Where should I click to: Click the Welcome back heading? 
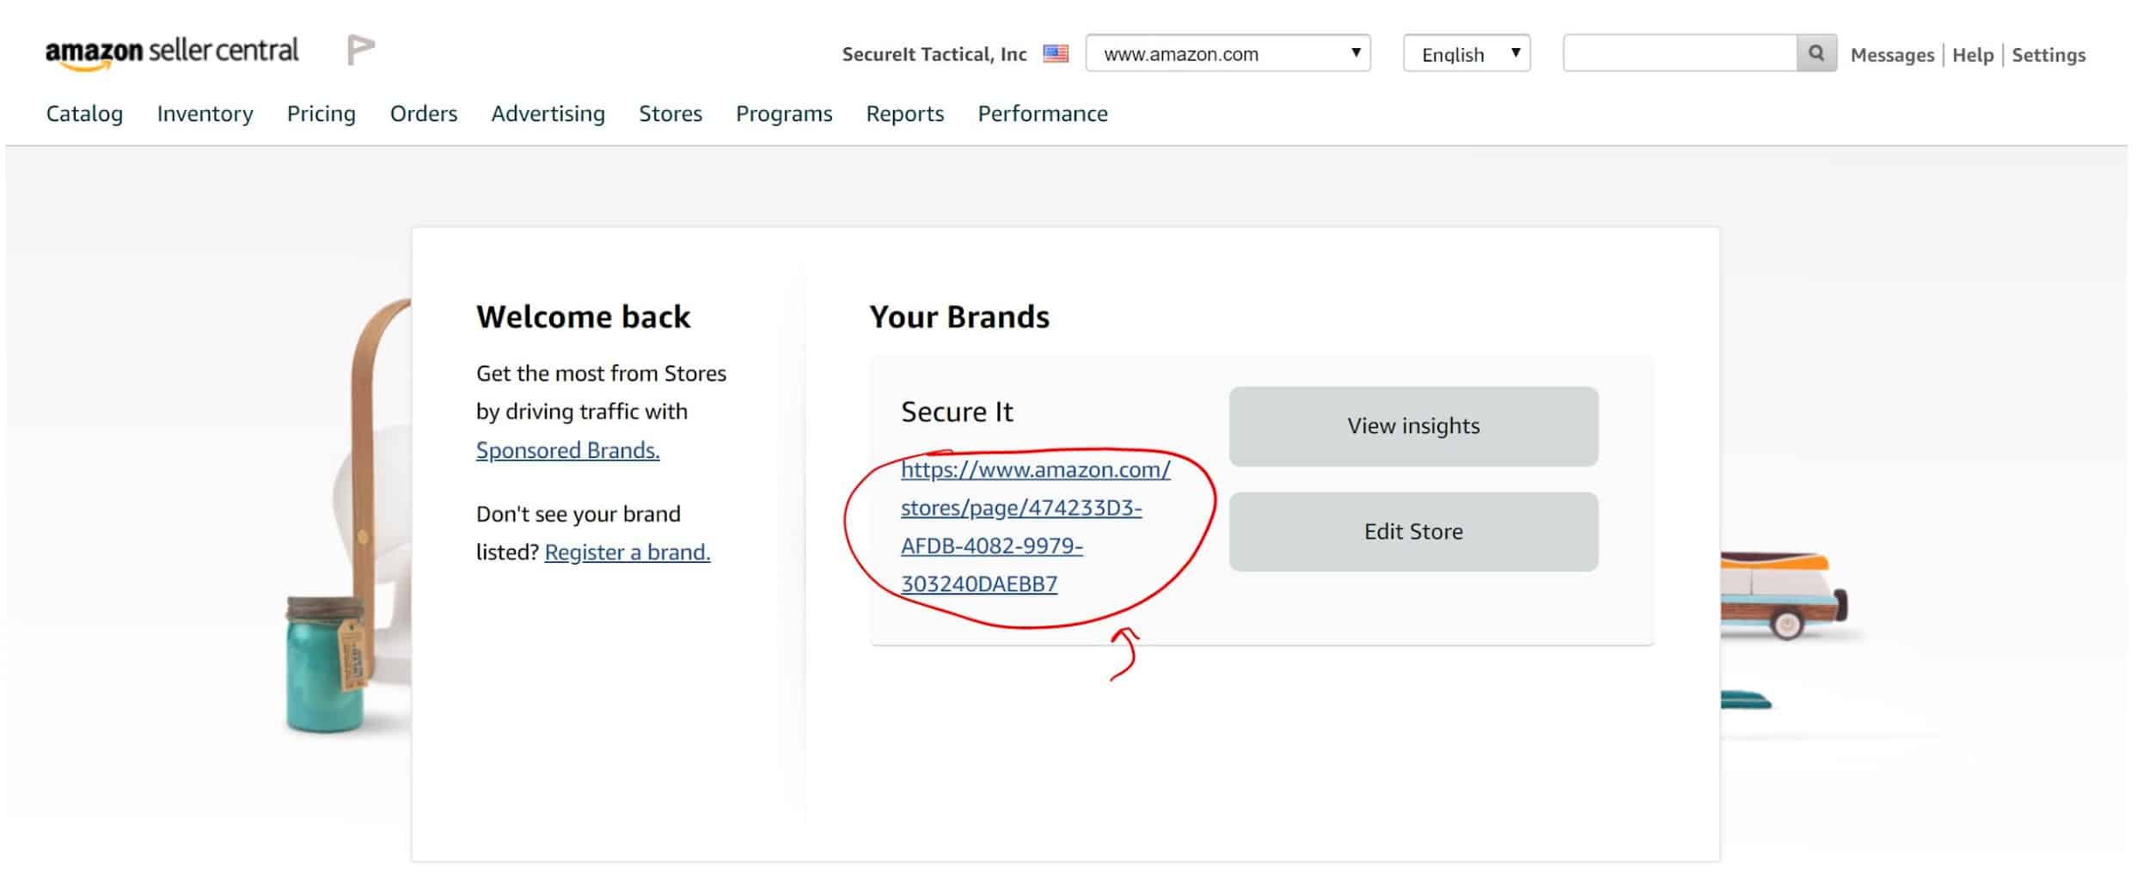(x=583, y=317)
